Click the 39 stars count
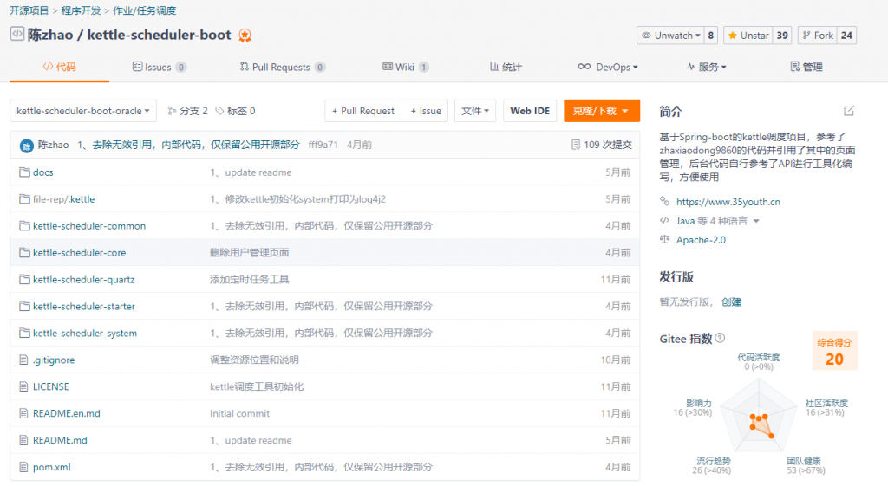The width and height of the screenshot is (888, 486). [782, 35]
